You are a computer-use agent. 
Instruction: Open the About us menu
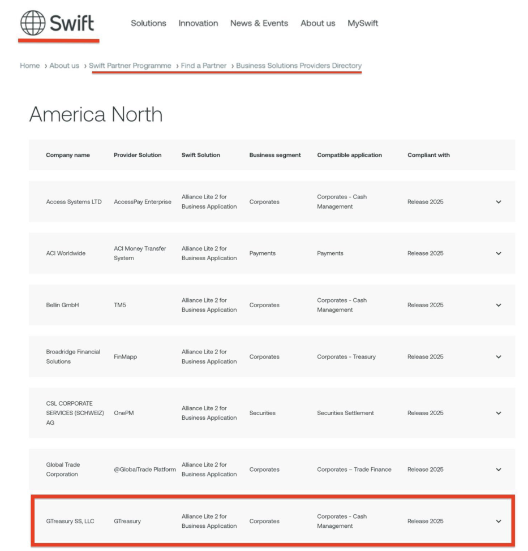coord(318,23)
